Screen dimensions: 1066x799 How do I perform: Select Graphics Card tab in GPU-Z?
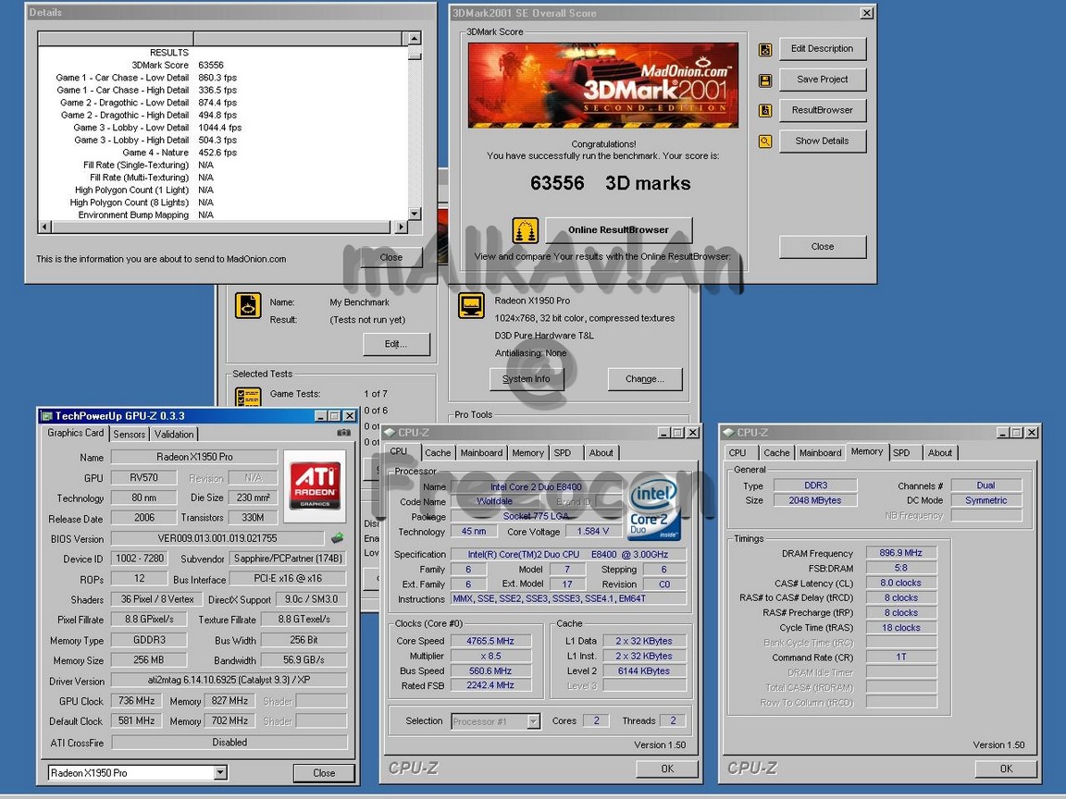point(76,433)
